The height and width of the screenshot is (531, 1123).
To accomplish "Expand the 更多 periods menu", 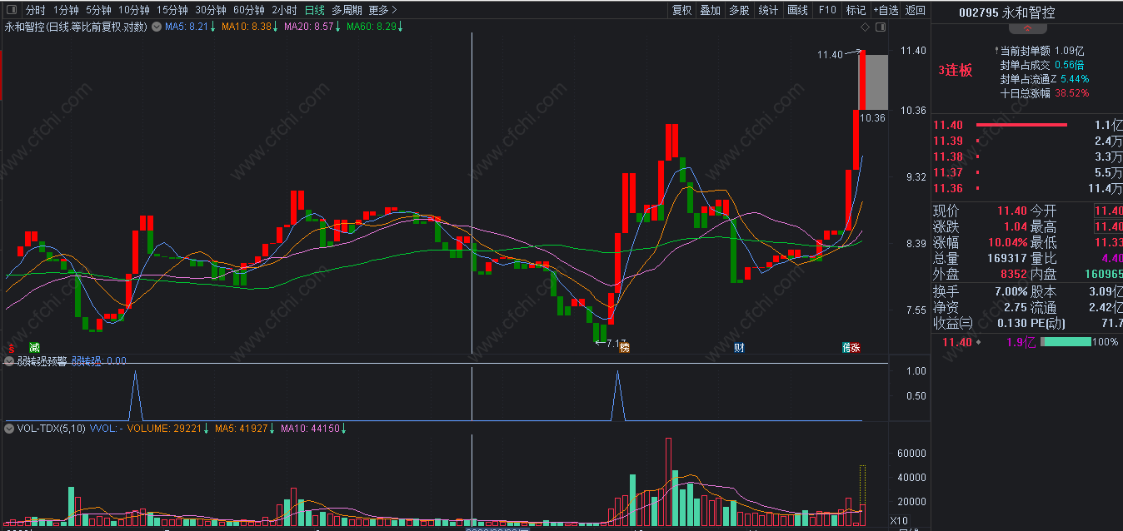I will pyautogui.click(x=382, y=10).
